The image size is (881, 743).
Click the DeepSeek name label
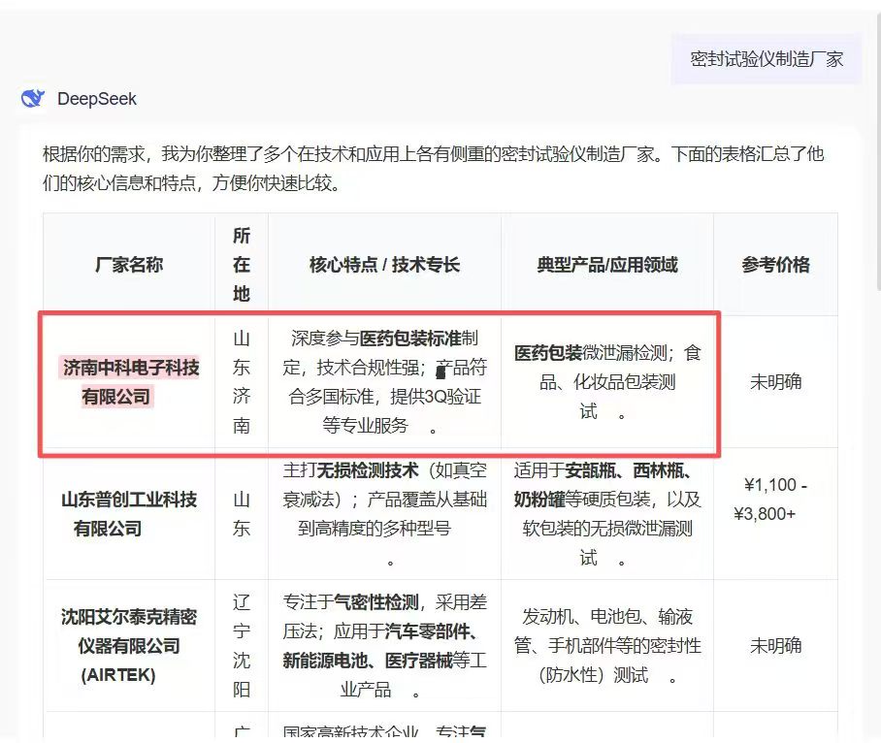click(x=97, y=99)
